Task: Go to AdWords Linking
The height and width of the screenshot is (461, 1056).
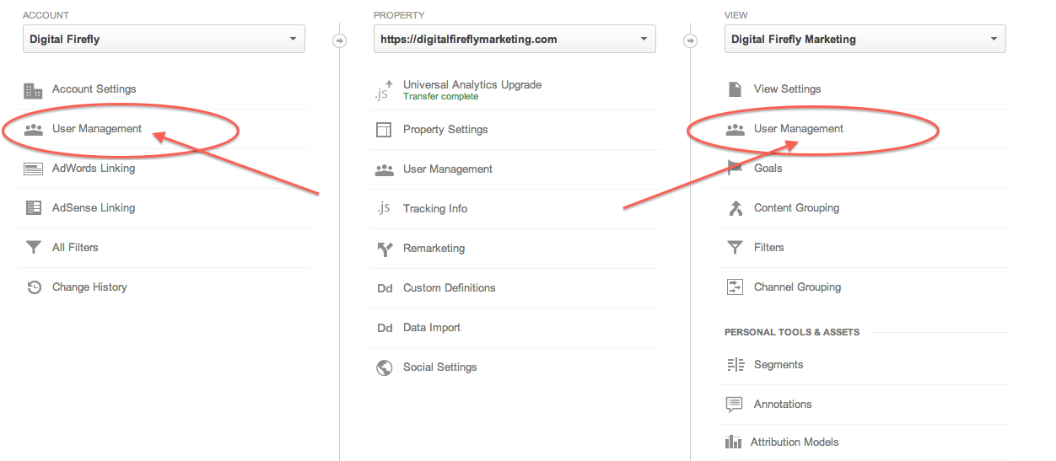Action: click(94, 169)
